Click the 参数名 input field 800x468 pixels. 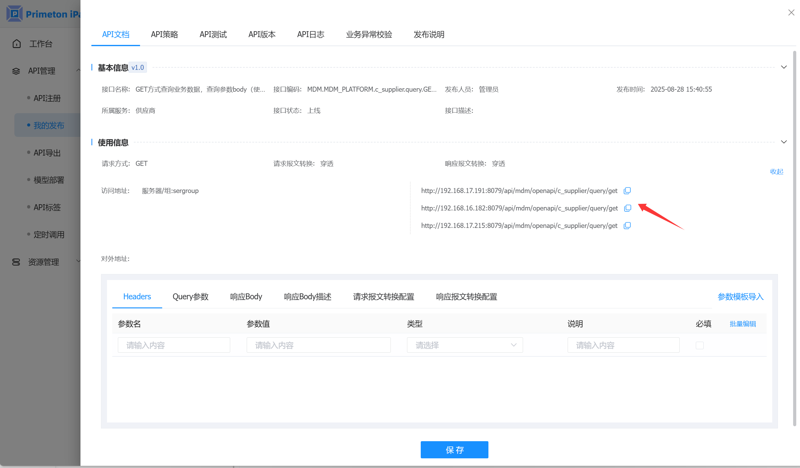pyautogui.click(x=174, y=345)
